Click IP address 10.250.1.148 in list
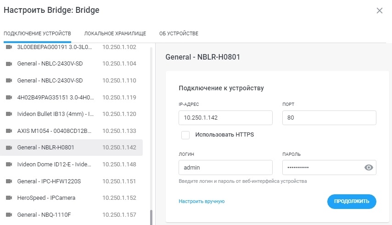The width and height of the screenshot is (392, 225). coord(119,165)
